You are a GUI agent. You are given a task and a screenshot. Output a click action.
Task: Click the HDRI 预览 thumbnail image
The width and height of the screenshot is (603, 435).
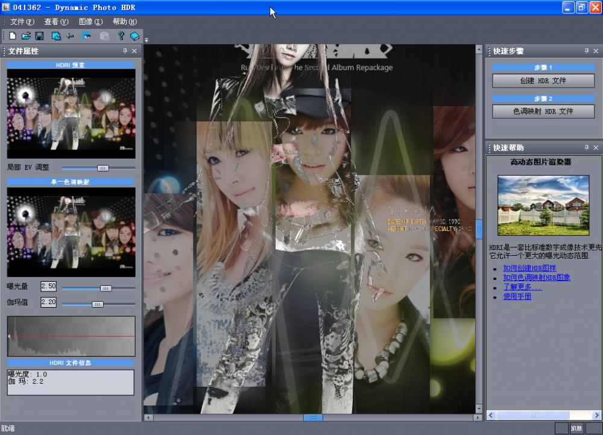pos(71,114)
